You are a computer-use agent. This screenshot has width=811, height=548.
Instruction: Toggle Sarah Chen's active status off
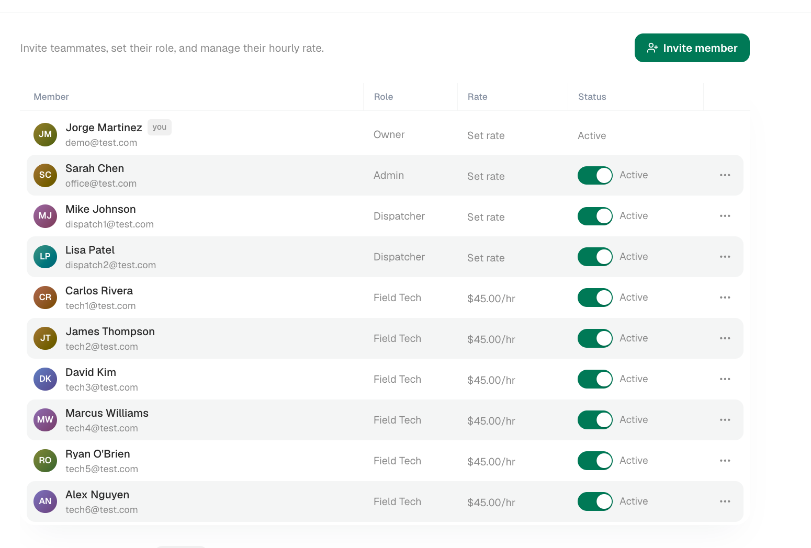pyautogui.click(x=595, y=175)
